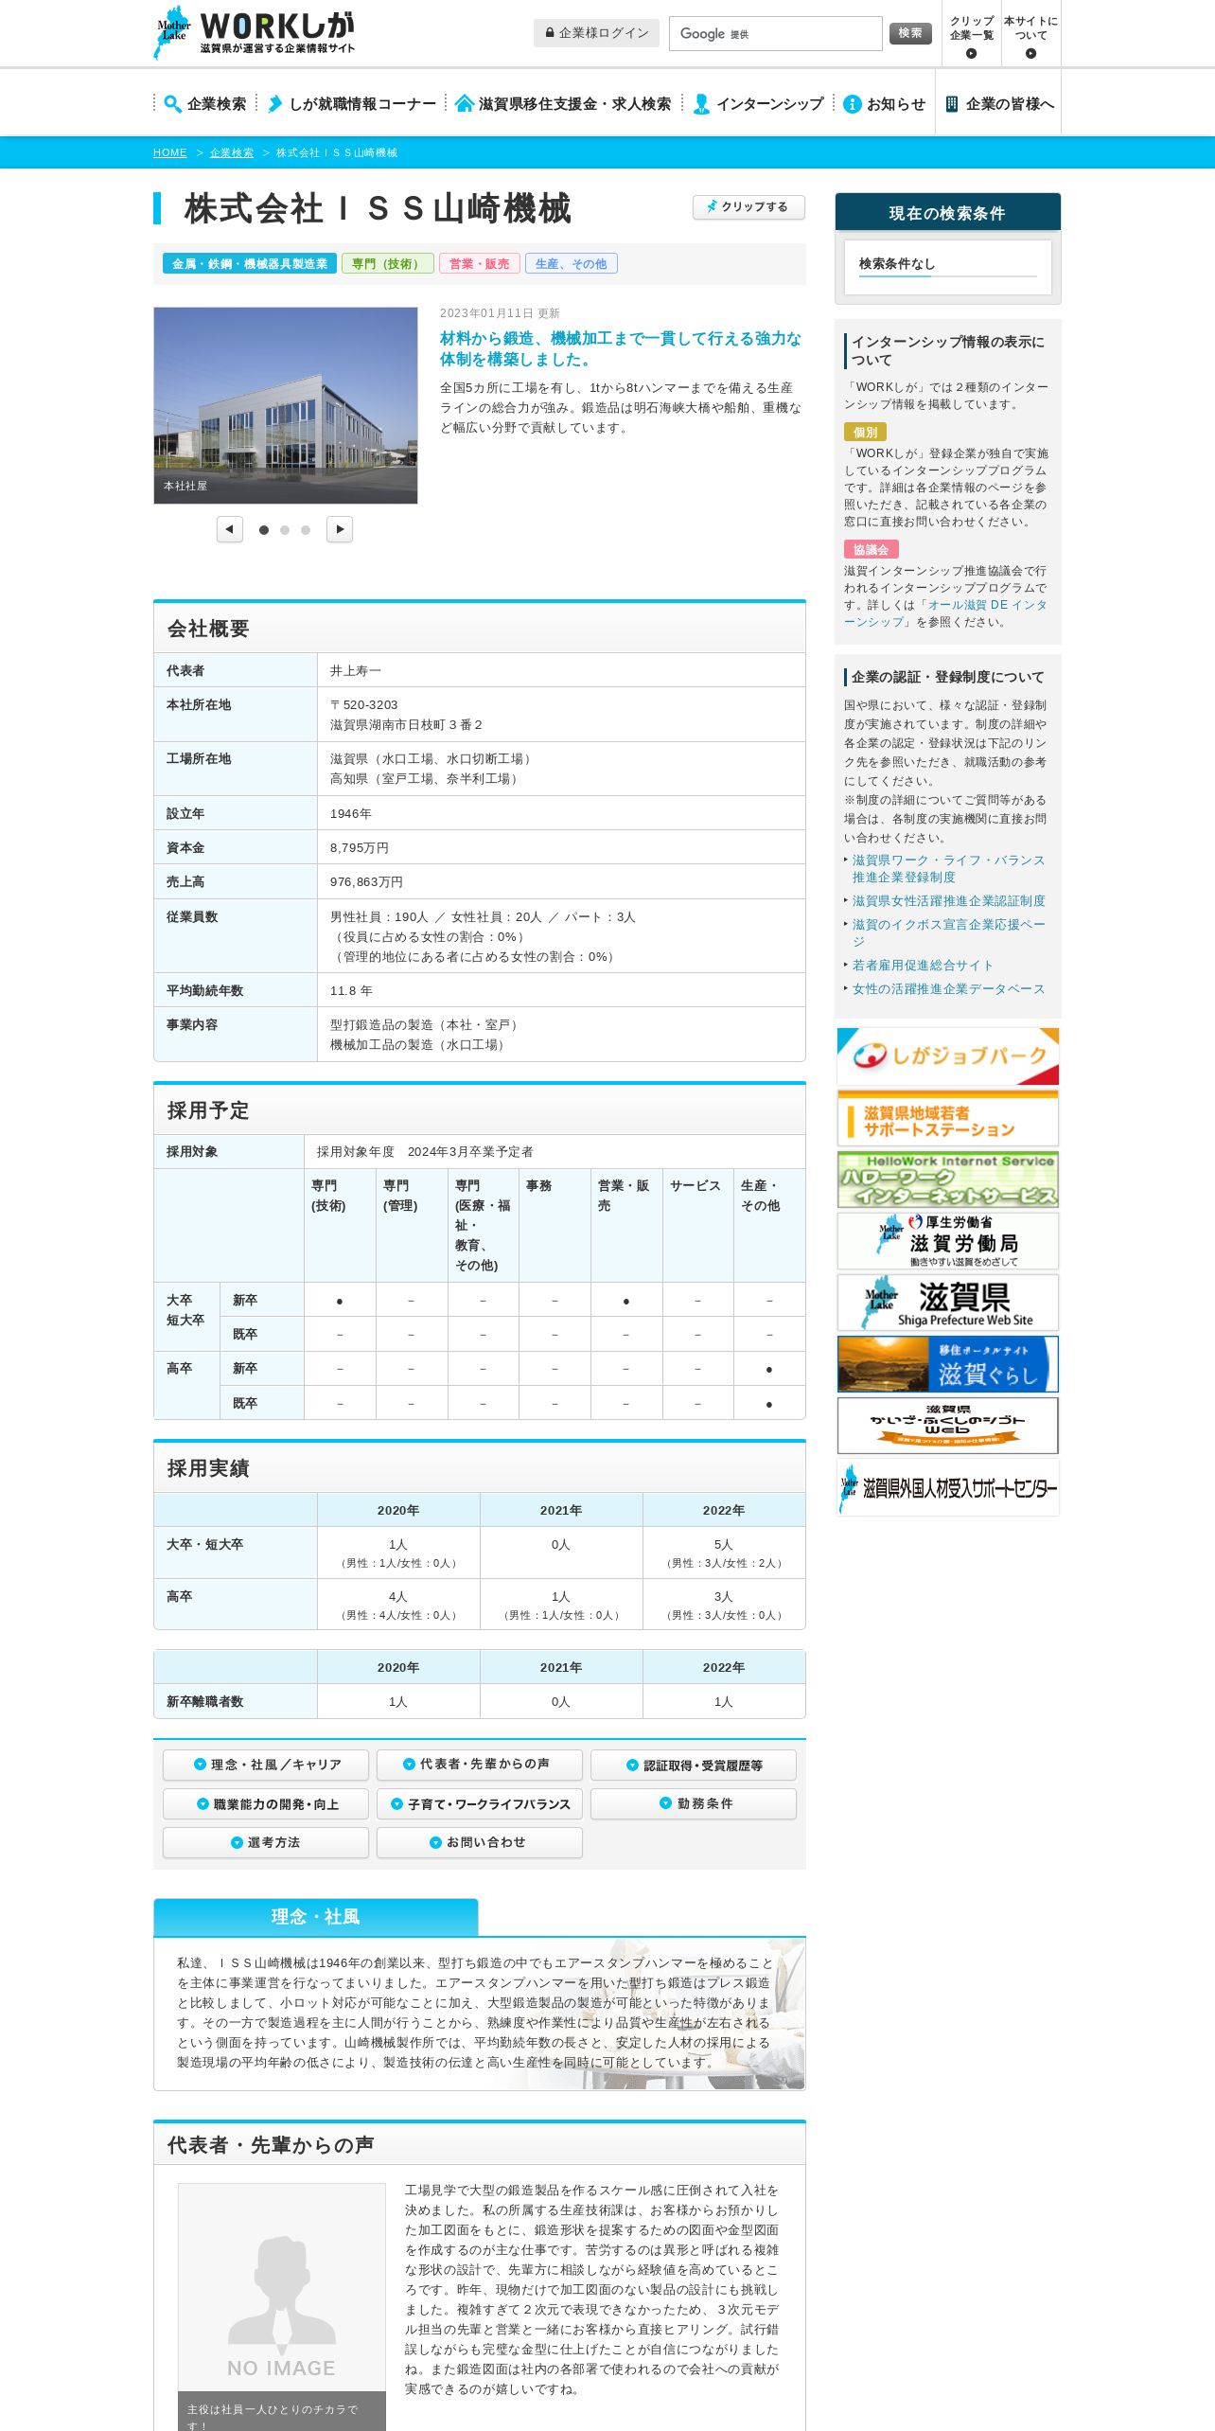Select 企業の皆様へ navigation item

pos(998,104)
